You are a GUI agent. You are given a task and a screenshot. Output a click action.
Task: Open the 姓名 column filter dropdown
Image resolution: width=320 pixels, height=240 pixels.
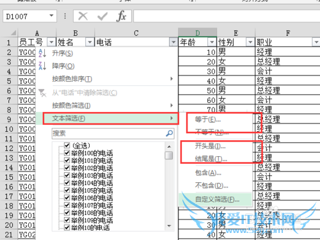click(x=90, y=42)
